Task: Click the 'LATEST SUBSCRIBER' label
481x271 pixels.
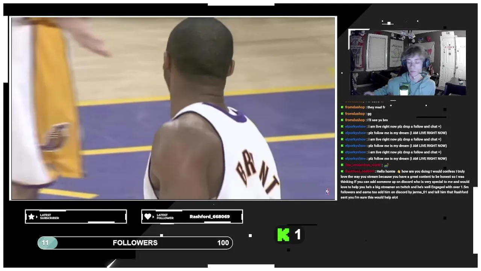Action: click(49, 216)
